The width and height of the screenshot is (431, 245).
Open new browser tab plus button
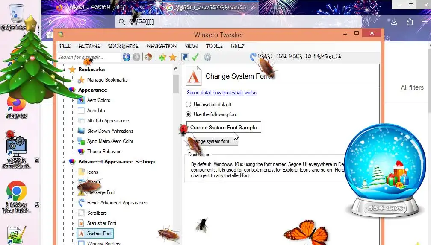(x=266, y=8)
